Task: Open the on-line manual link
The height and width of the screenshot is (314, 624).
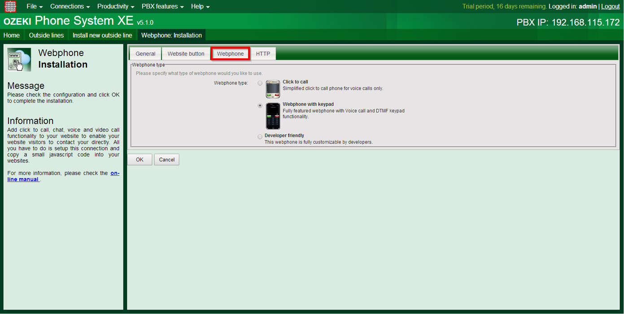Action: tap(63, 176)
